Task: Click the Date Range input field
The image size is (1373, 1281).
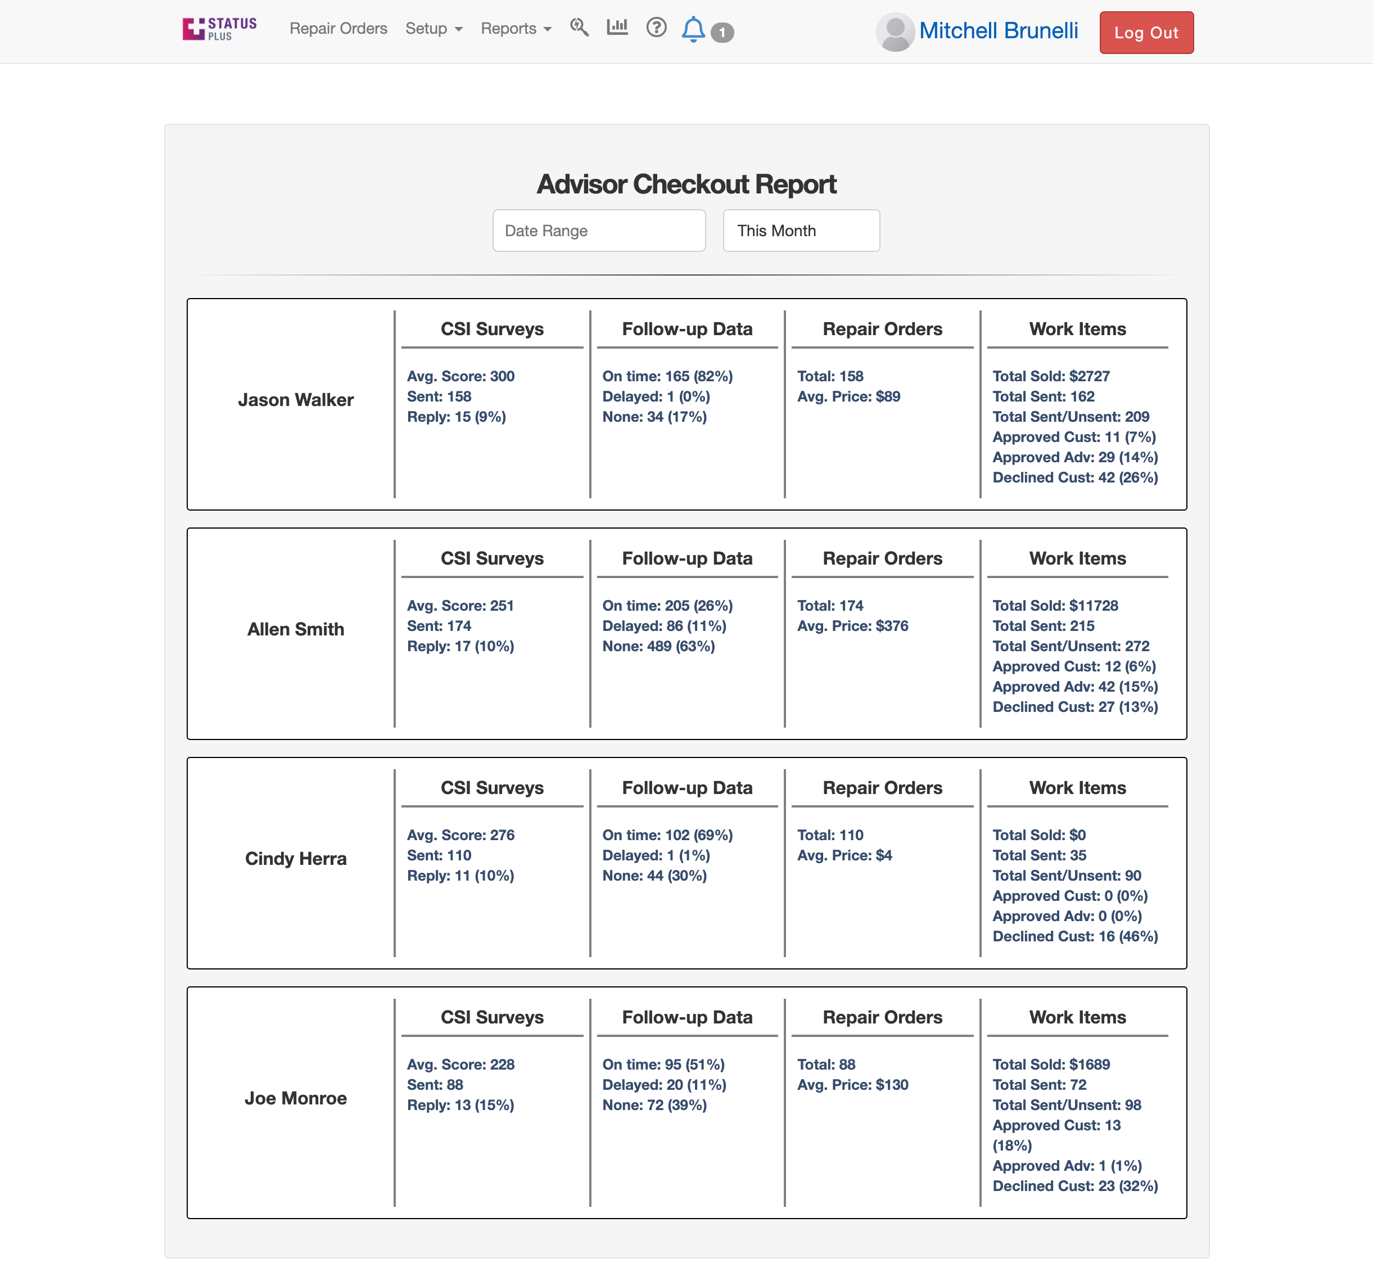Action: tap(598, 231)
